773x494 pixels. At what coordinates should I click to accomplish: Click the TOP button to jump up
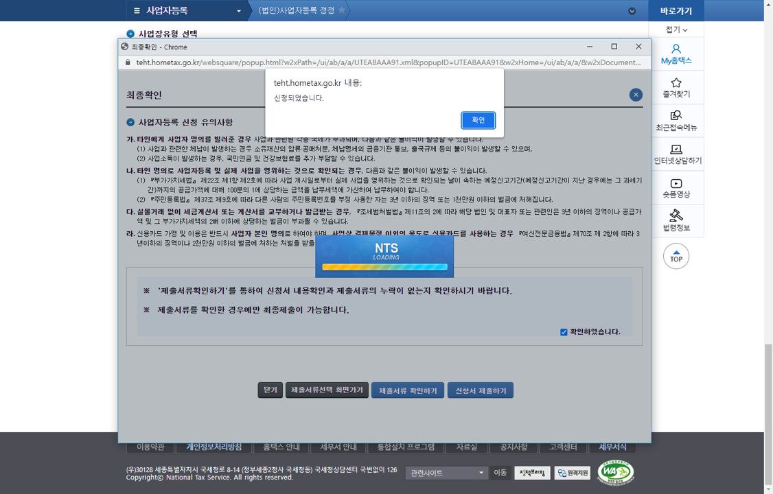coord(676,257)
